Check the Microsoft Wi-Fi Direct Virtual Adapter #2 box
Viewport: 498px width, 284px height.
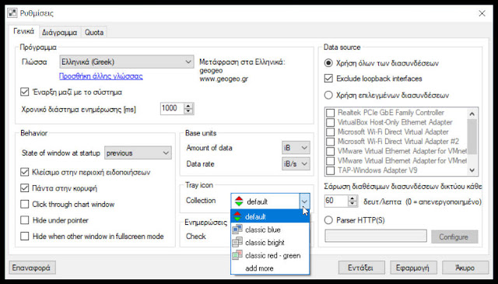coord(330,142)
